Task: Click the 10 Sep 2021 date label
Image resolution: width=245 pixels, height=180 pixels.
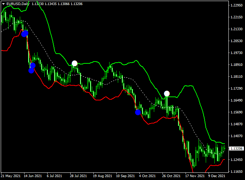Action: (125, 176)
